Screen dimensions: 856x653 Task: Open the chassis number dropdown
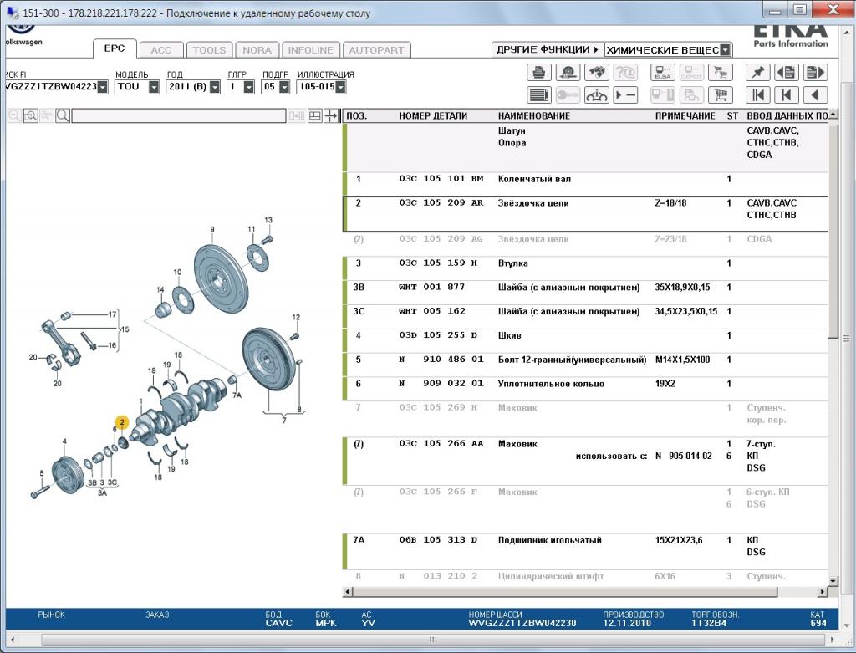103,87
